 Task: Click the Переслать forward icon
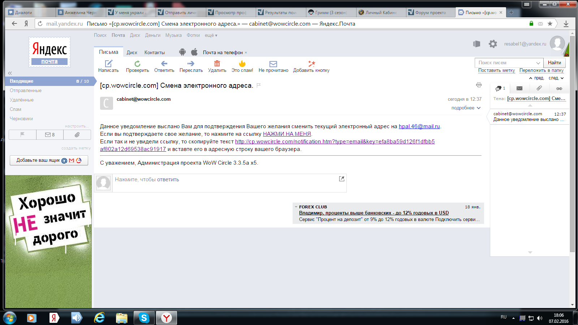pyautogui.click(x=191, y=64)
